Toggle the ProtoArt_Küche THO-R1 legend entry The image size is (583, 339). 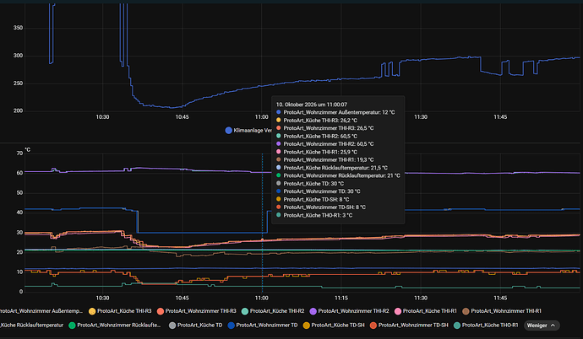click(486, 326)
